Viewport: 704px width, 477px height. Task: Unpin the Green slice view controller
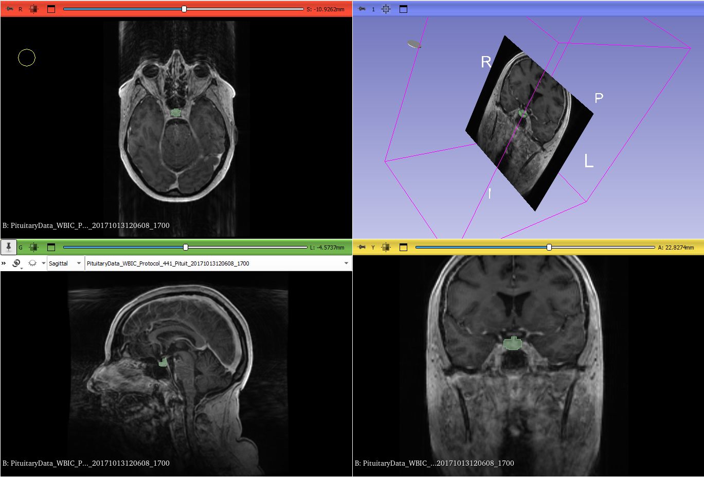tap(8, 247)
